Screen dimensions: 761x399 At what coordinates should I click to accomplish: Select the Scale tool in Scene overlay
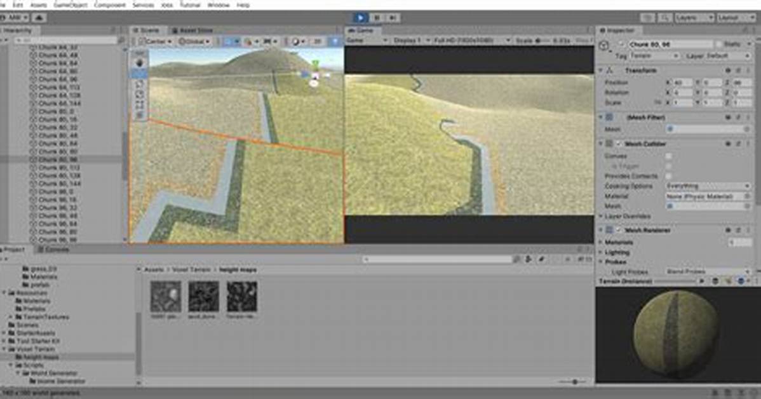point(140,94)
